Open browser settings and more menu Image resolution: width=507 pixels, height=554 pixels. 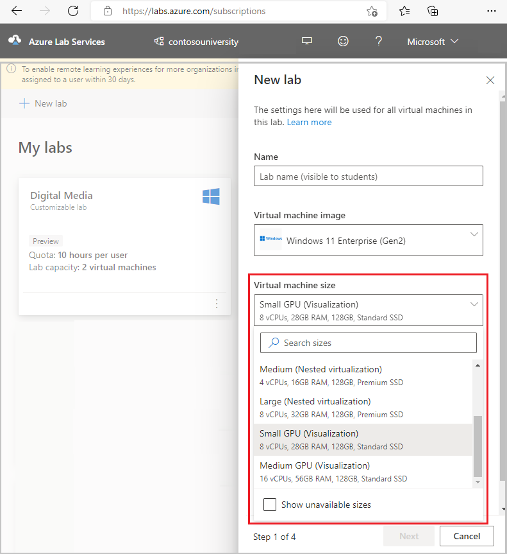click(492, 11)
